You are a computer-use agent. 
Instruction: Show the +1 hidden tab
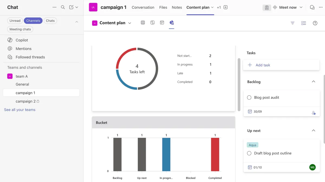(x=219, y=7)
